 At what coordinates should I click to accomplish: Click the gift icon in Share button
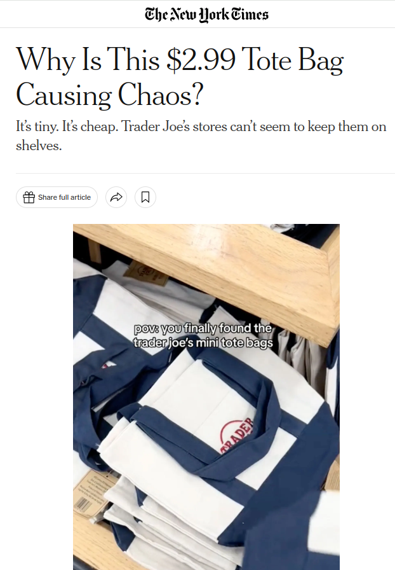coord(29,197)
